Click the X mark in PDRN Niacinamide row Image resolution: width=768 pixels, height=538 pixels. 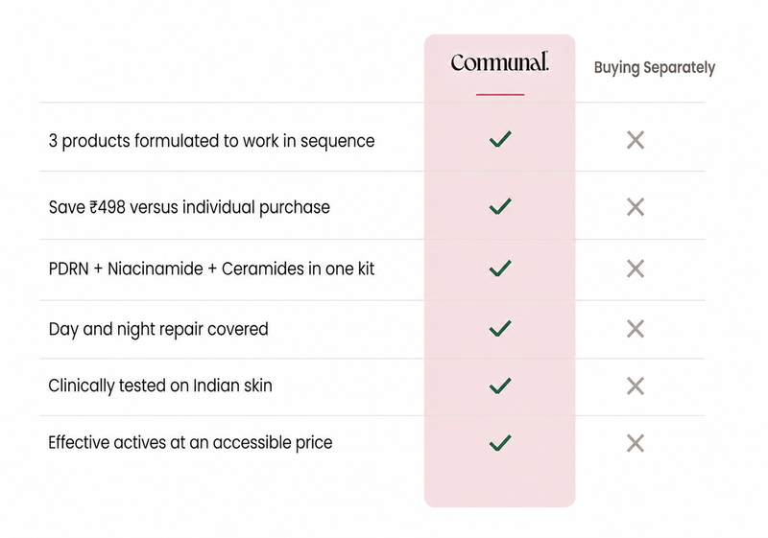pos(636,269)
